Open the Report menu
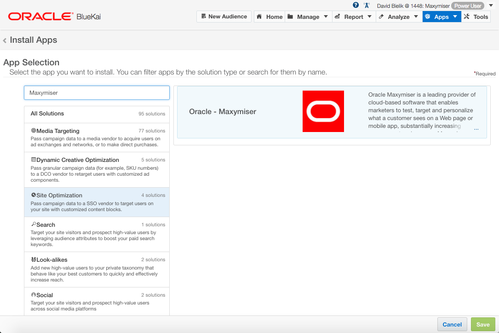Image resolution: width=499 pixels, height=333 pixels. [x=354, y=17]
